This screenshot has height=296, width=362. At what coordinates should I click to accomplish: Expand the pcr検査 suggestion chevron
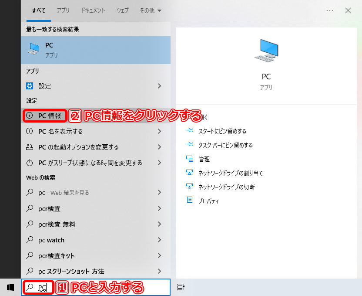[160, 209]
